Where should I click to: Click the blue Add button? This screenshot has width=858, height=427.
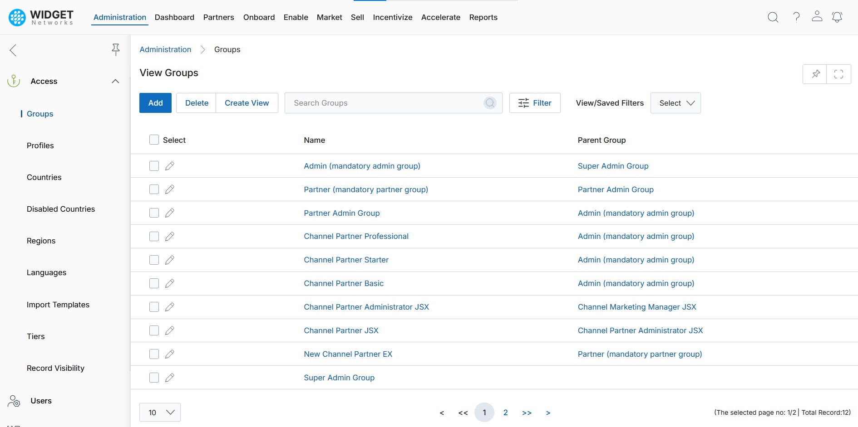[x=155, y=103]
